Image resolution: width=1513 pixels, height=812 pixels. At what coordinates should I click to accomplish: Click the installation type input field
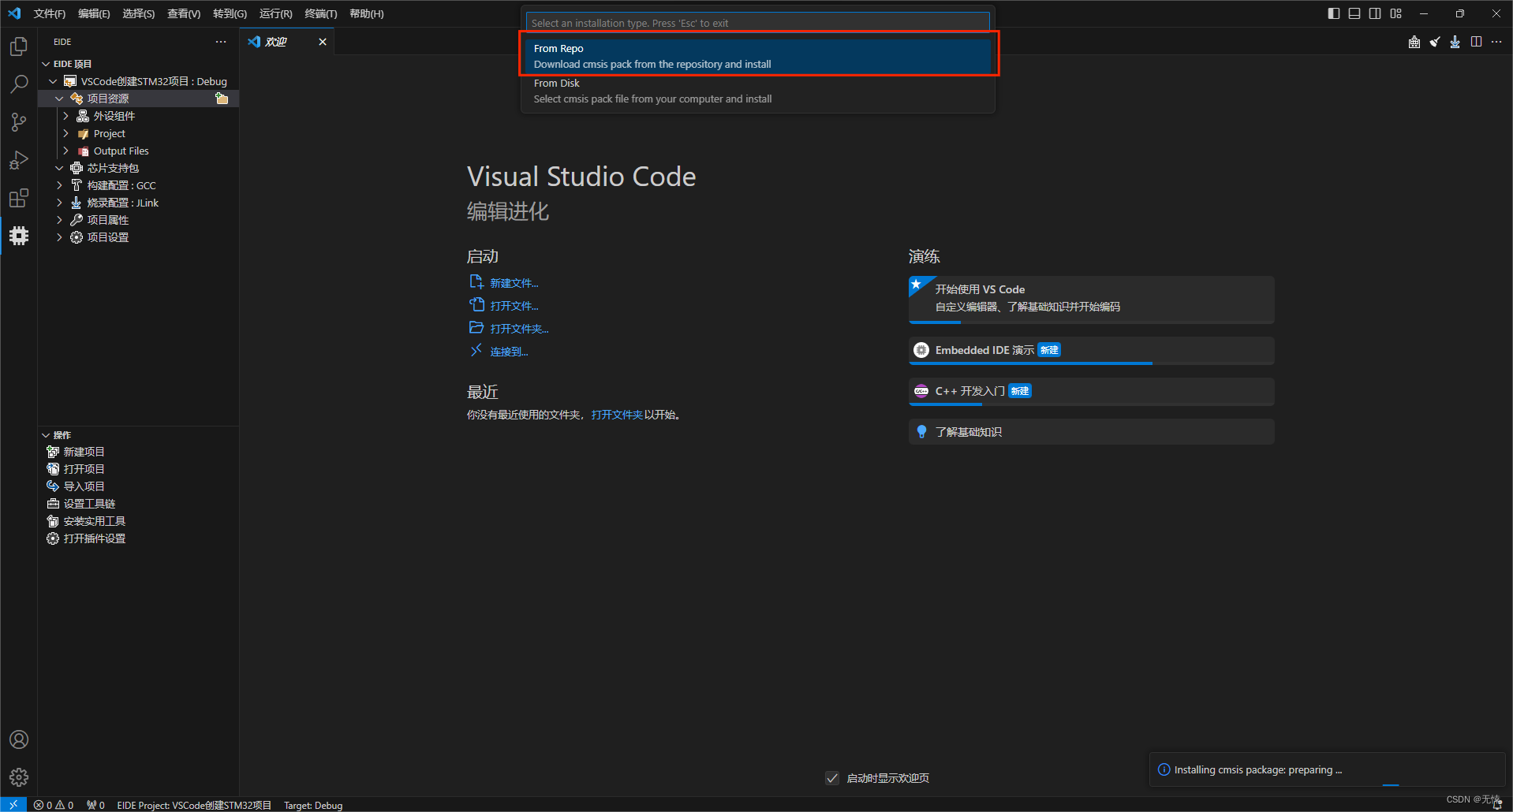(758, 23)
